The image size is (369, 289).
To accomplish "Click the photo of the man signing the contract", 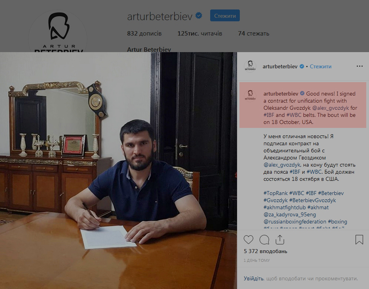I will click(119, 171).
